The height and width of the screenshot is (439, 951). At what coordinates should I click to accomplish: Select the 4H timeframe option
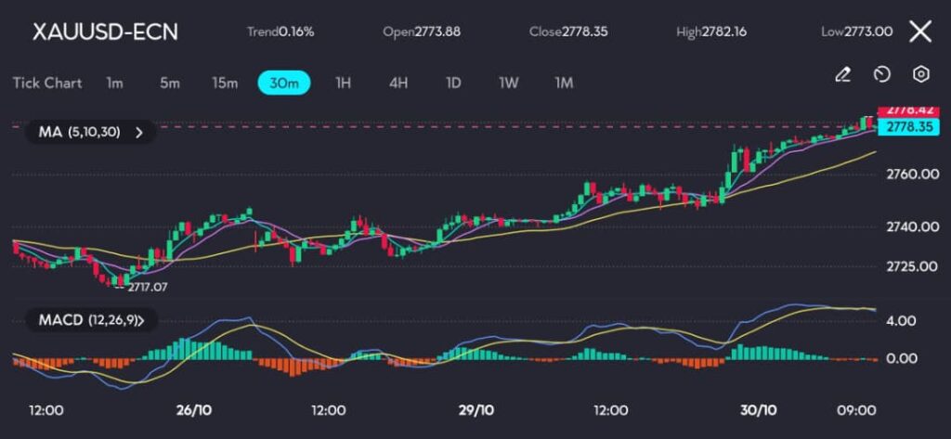398,83
